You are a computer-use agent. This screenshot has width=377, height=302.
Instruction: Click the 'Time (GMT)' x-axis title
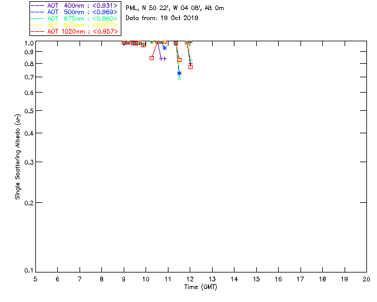[x=201, y=287]
